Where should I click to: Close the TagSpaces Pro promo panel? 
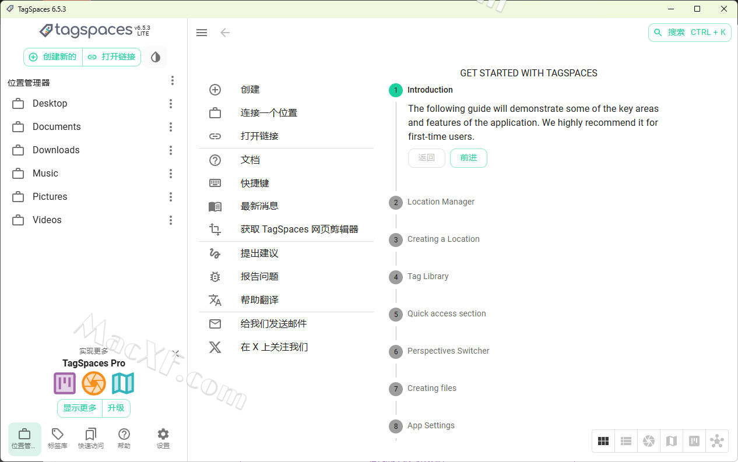click(x=175, y=353)
